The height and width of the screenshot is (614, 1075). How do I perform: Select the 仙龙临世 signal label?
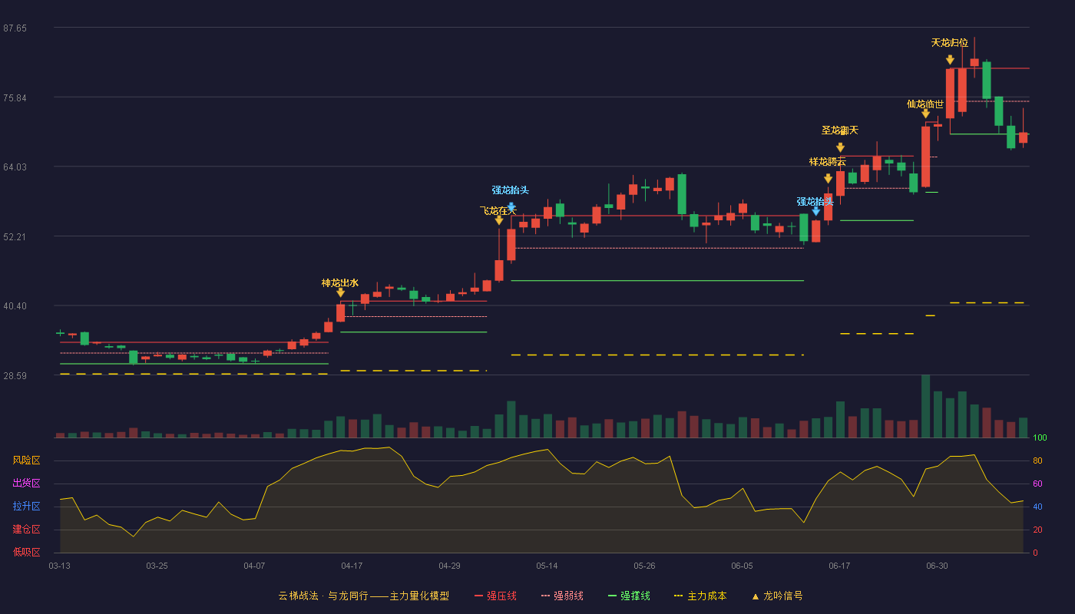click(x=925, y=104)
